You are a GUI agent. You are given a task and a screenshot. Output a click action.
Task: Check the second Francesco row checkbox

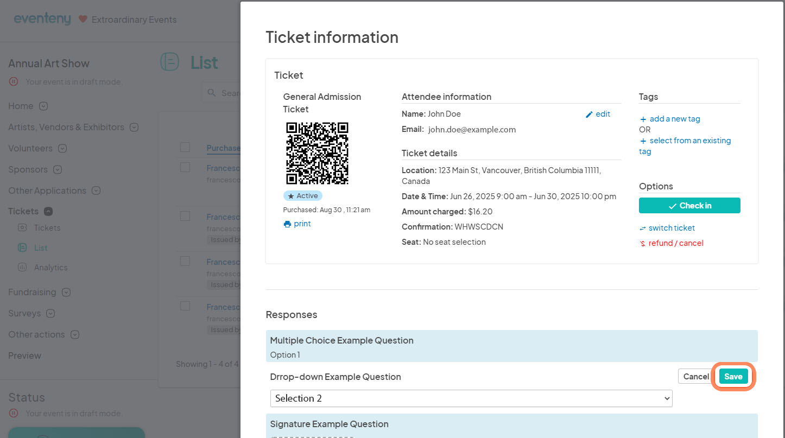(x=185, y=216)
